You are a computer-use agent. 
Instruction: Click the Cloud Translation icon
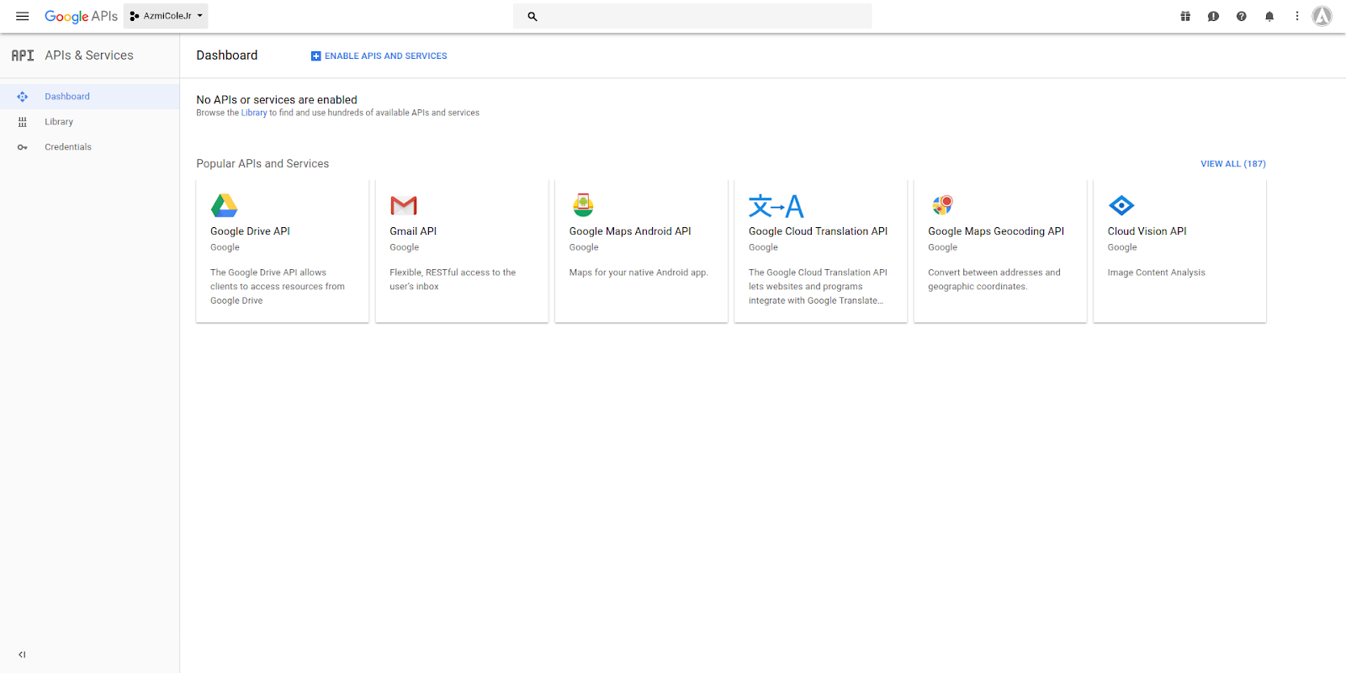click(x=776, y=206)
